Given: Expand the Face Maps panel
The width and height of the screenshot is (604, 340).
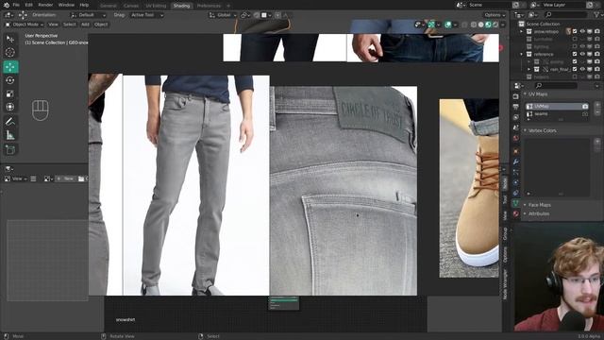Looking at the screenshot, I should pyautogui.click(x=525, y=205).
